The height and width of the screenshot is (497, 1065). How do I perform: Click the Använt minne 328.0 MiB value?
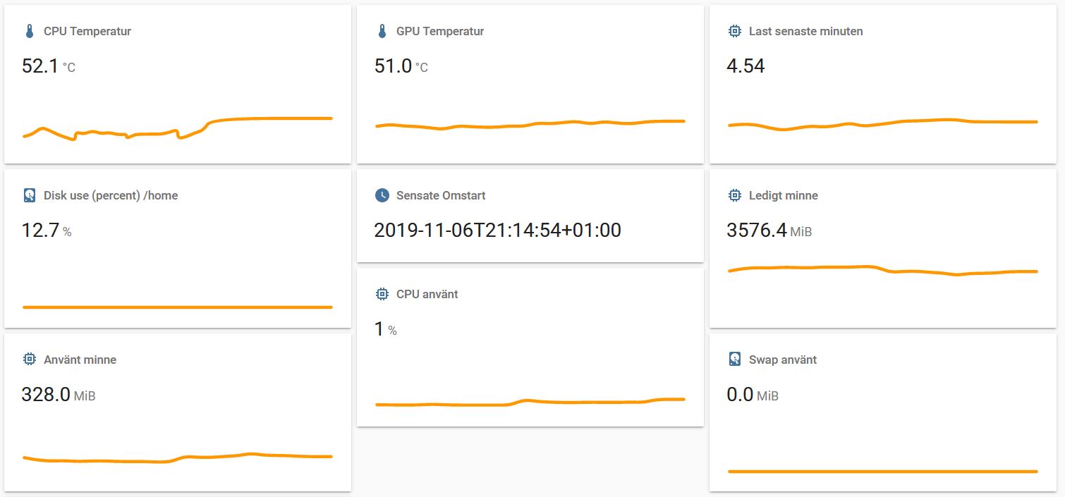tap(59, 395)
